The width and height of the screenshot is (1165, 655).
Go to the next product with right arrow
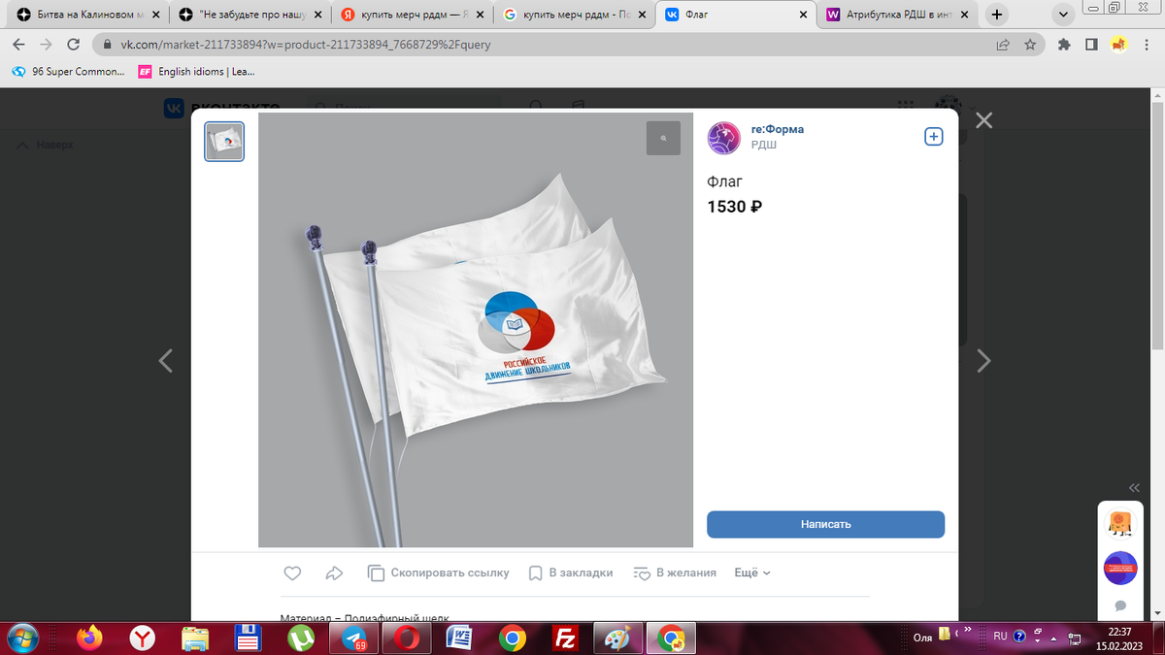coord(983,361)
